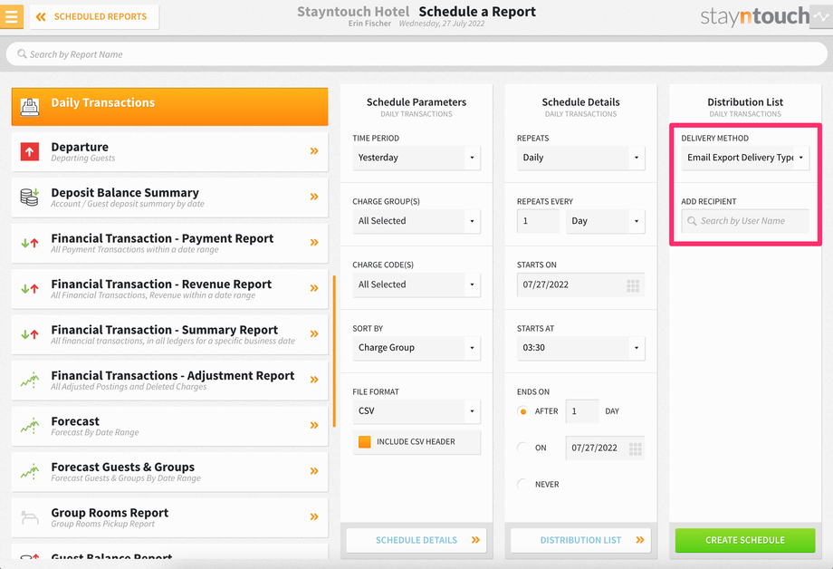Open the Repeats dropdown showing Daily

click(580, 158)
